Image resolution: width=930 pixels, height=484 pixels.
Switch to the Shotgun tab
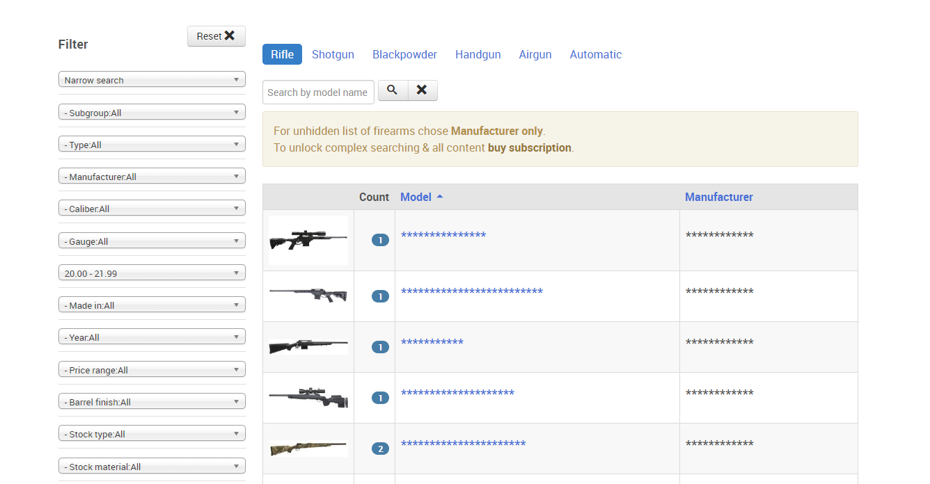coord(333,54)
